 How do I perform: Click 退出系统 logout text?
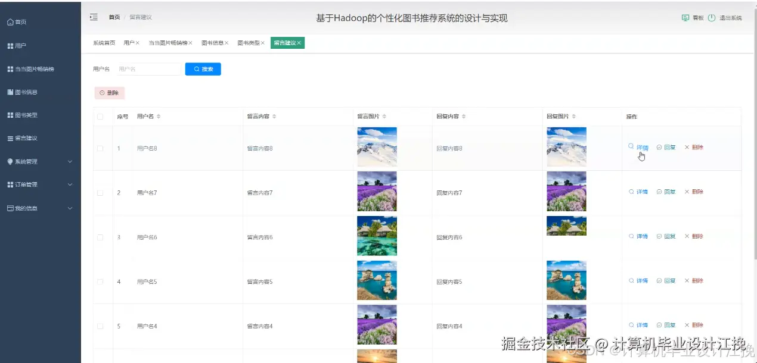[730, 18]
